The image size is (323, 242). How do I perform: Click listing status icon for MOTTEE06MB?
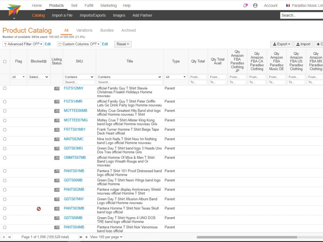pos(57,111)
